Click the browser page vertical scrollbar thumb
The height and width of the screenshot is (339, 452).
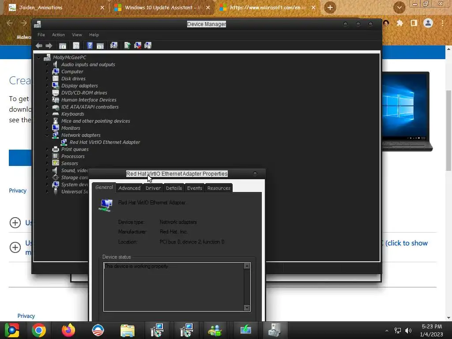click(448, 130)
